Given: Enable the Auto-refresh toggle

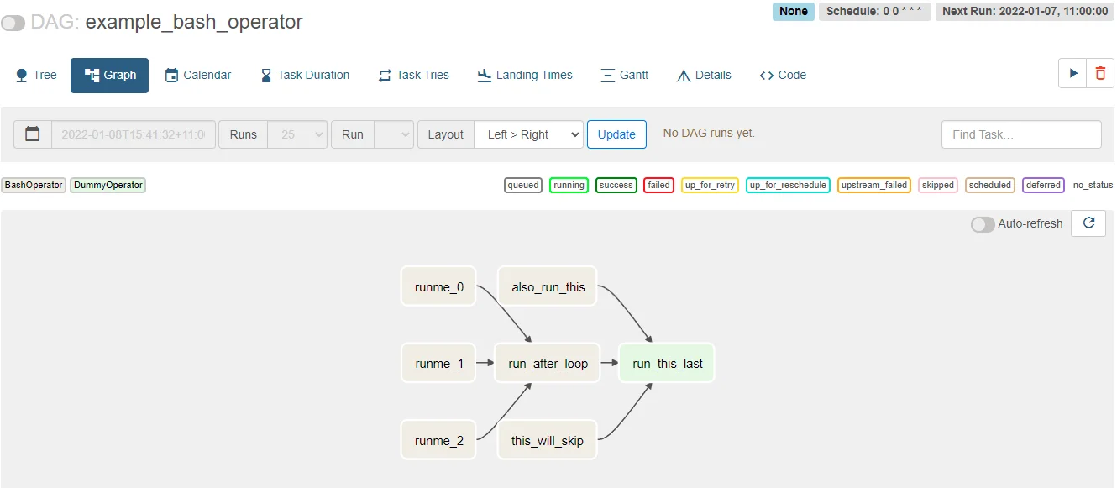Looking at the screenshot, I should click(983, 224).
